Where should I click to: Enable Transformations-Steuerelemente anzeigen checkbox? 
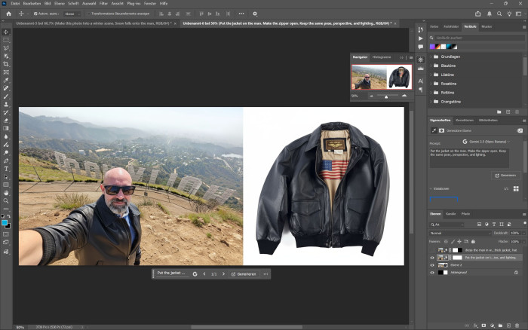pos(87,13)
